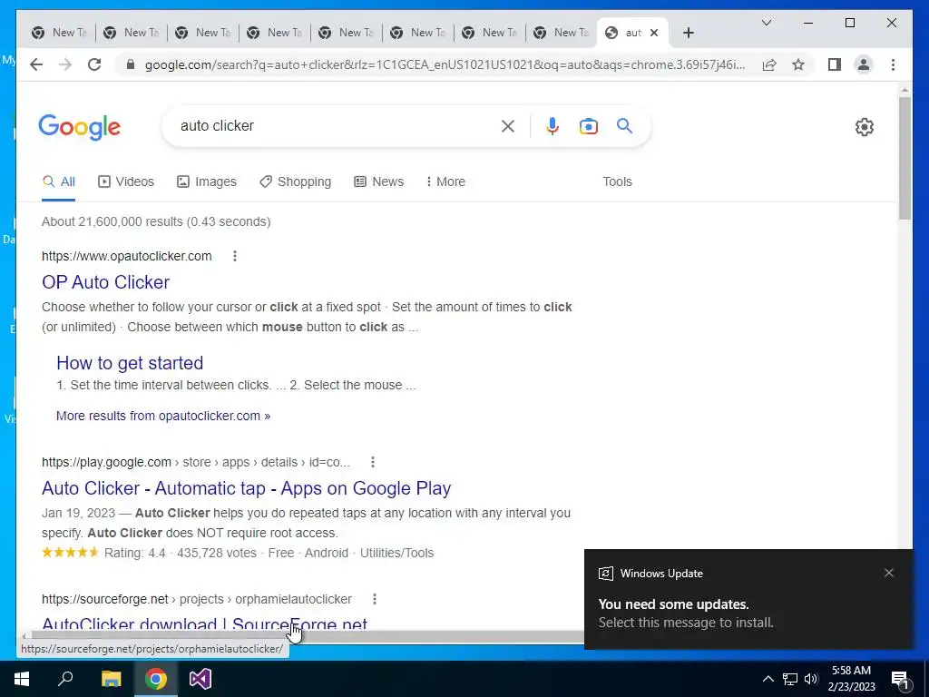This screenshot has width=929, height=697.
Task: Switch to the Shopping tab
Action: pos(295,182)
